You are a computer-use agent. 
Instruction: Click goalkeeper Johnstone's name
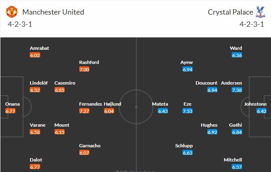point(255,104)
